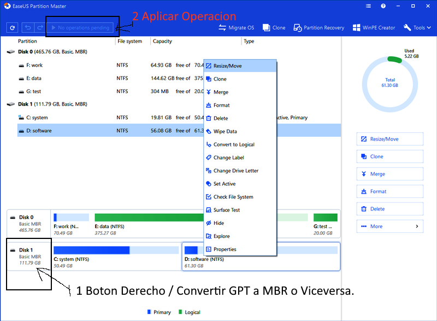437x321 pixels.
Task: Click the help question mark icon
Action: 383,6
